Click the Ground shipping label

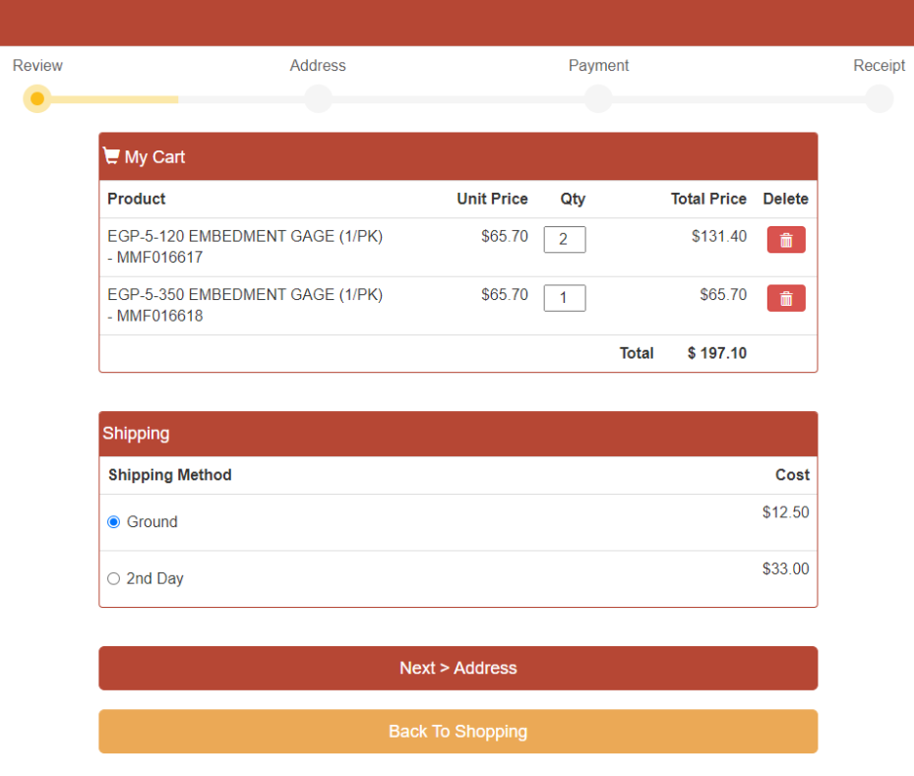pyautogui.click(x=152, y=522)
